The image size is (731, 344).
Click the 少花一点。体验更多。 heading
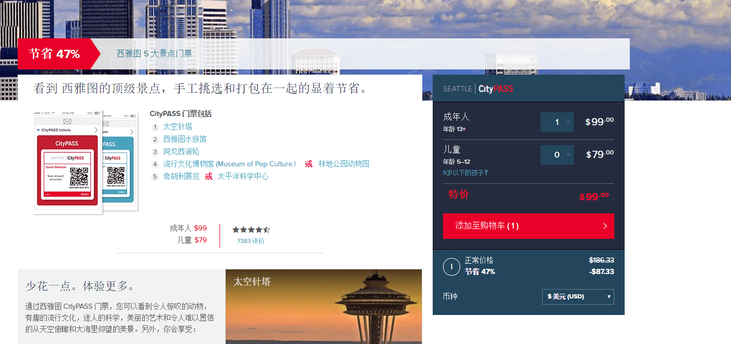tap(80, 286)
